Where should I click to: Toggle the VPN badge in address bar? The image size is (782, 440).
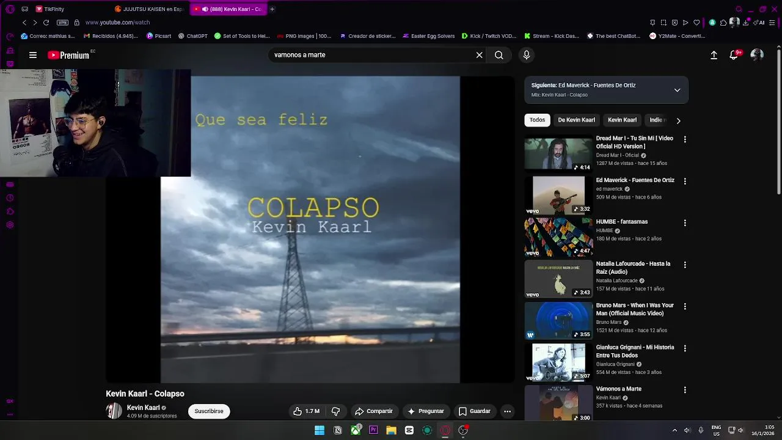(x=62, y=23)
